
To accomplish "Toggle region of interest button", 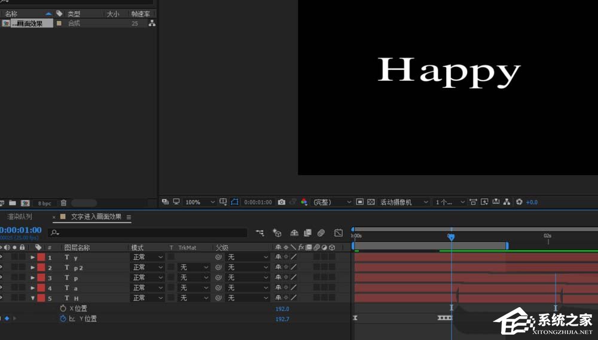I will 360,203.
